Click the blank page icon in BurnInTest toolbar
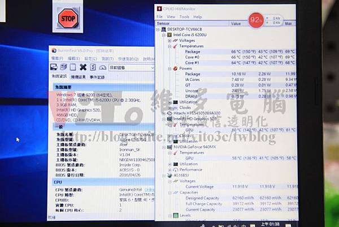The height and width of the screenshot is (227, 339). pos(73,67)
